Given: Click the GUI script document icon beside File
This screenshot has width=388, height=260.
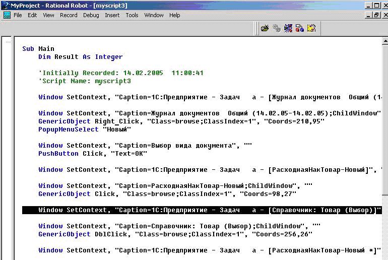Looking at the screenshot, I should (7, 15).
